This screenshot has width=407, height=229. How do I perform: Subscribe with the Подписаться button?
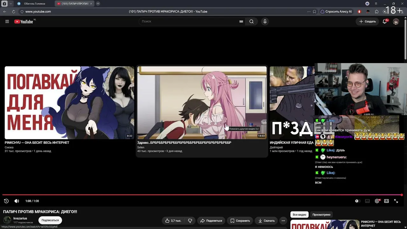50,220
